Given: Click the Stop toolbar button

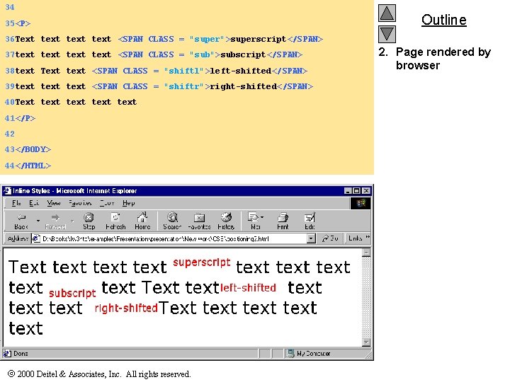Looking at the screenshot, I should point(89,221).
